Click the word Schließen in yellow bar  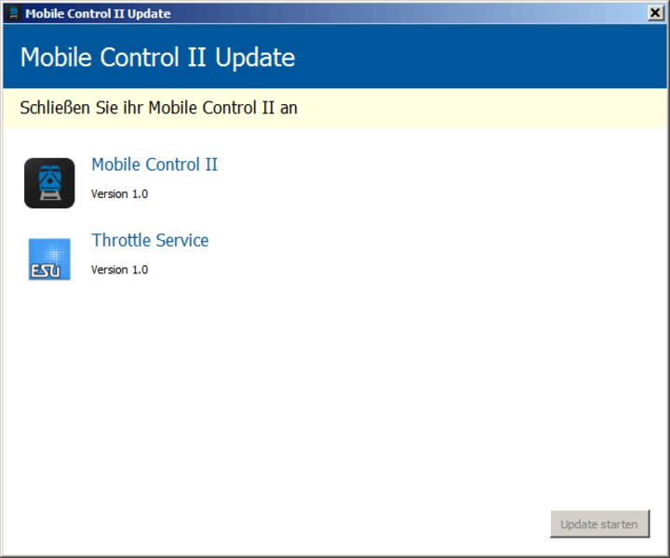pos(55,108)
